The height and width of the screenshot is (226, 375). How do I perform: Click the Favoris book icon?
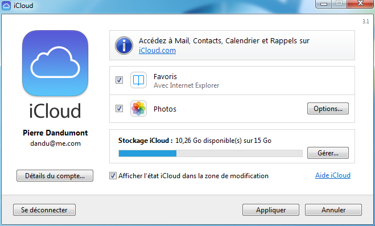click(138, 80)
